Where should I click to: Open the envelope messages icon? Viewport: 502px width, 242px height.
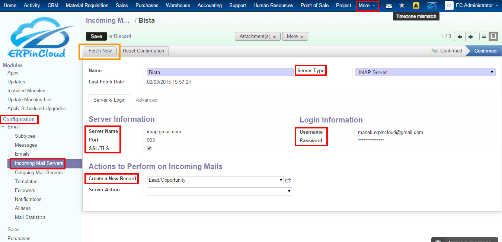click(x=389, y=6)
